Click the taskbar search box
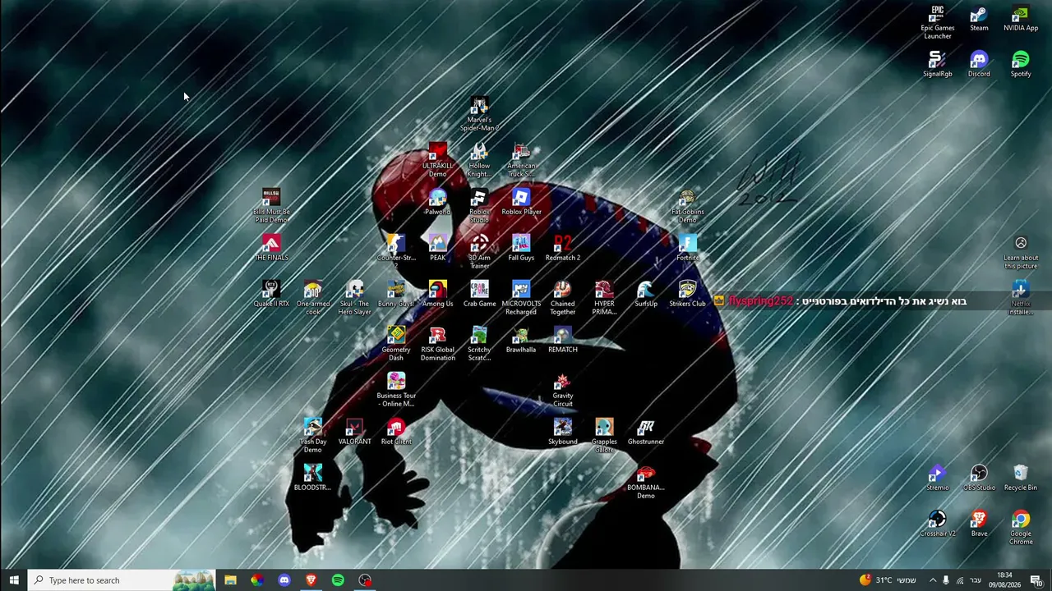This screenshot has width=1052, height=591. pos(122,580)
